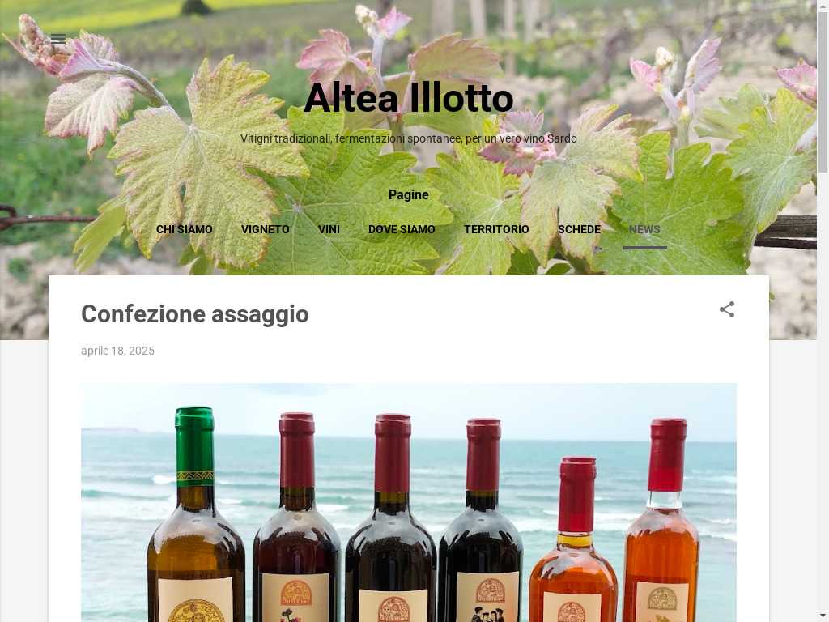Open the VINI page

click(329, 229)
